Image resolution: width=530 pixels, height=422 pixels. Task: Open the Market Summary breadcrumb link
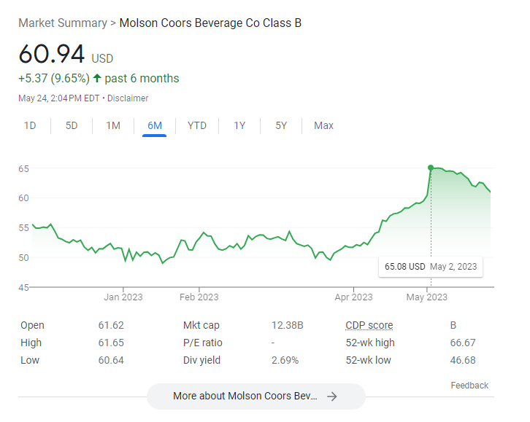point(63,23)
